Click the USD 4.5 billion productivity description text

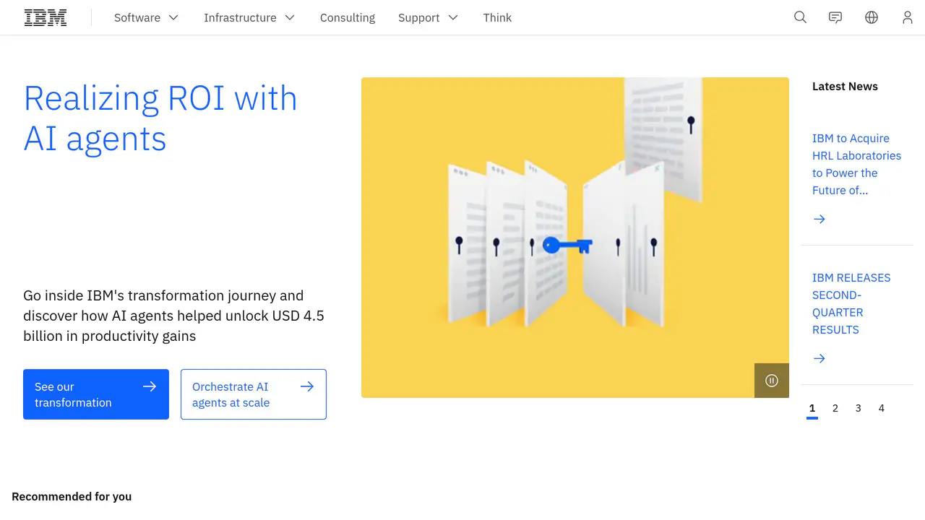point(173,316)
